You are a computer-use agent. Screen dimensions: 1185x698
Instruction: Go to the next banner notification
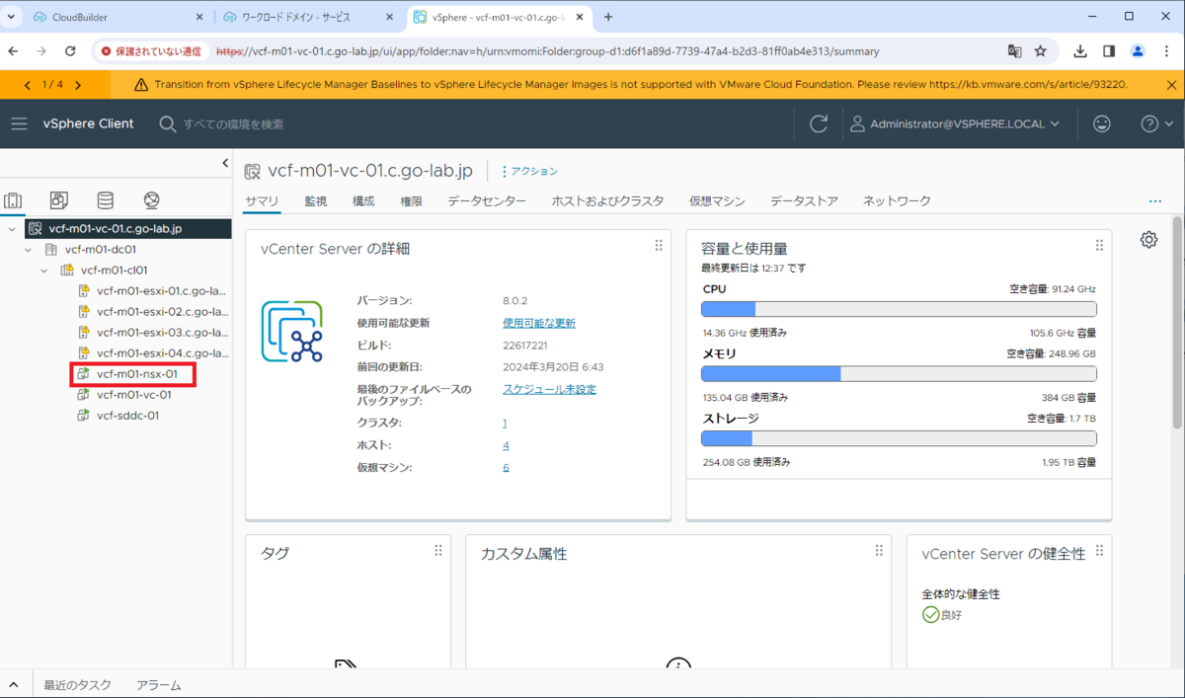tap(78, 85)
